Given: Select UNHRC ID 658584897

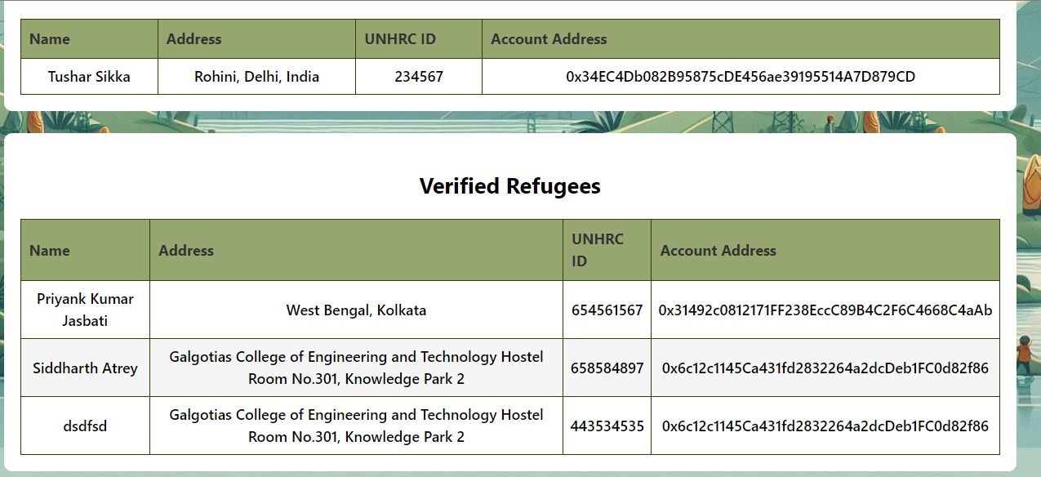Looking at the screenshot, I should tap(607, 368).
